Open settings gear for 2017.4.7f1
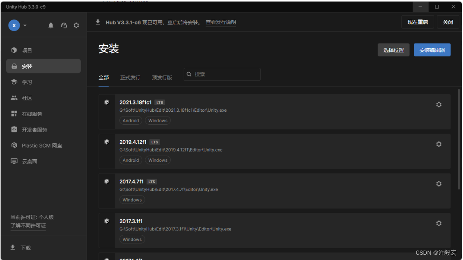The width and height of the screenshot is (463, 260). tap(439, 184)
